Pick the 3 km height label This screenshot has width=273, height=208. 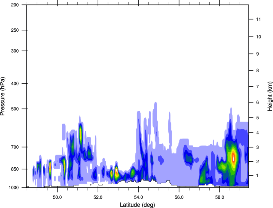258,147
